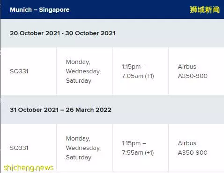Click Monday in the second schedule row
The image size is (224, 173).
click(x=78, y=139)
